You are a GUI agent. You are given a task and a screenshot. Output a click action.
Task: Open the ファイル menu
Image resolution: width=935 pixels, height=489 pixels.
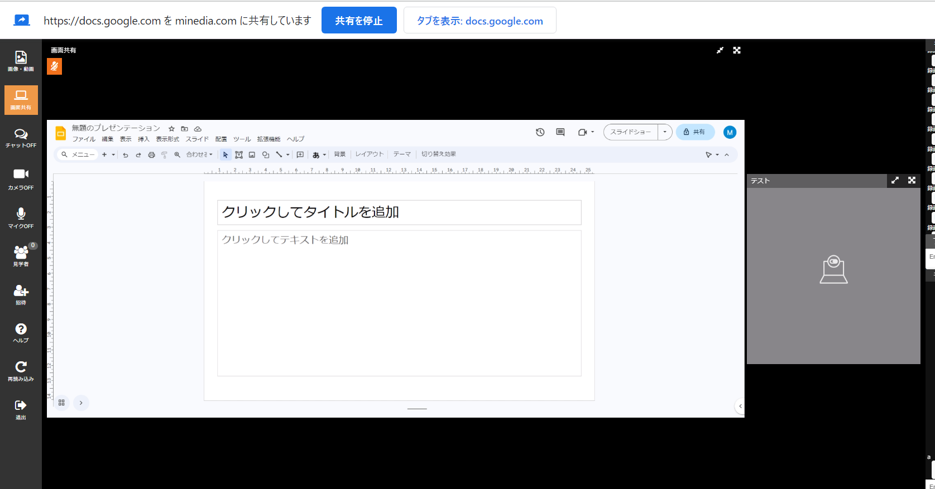[x=84, y=139]
